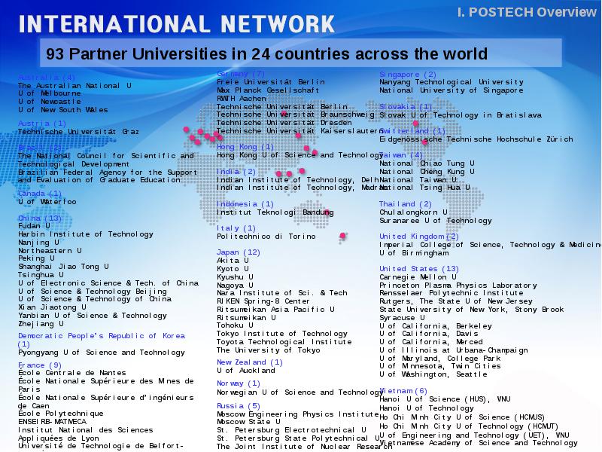The height and width of the screenshot is (452, 602).
Task: Click "The Australian National U" entry
Action: [74, 86]
